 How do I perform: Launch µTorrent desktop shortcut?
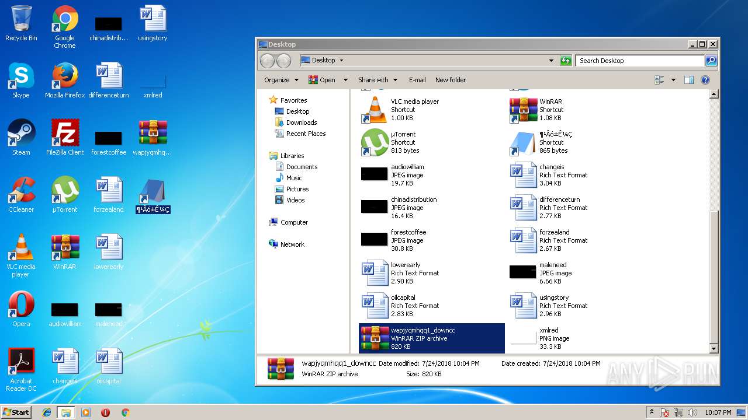click(x=65, y=195)
